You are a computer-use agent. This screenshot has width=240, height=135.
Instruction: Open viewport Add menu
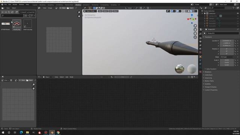click(110, 11)
